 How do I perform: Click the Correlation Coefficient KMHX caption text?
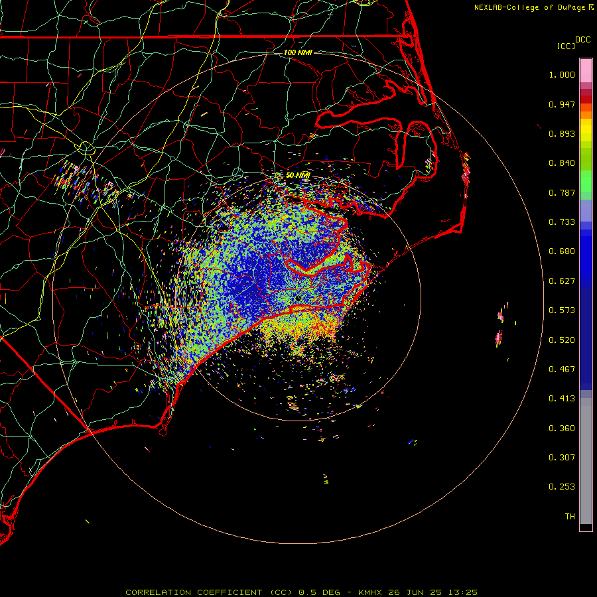302,592
